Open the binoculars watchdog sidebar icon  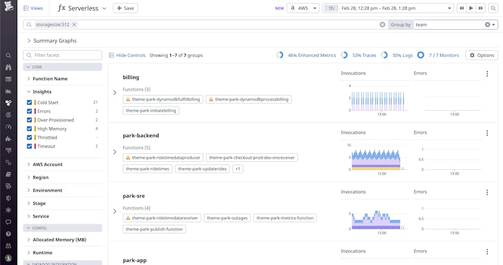click(8, 67)
